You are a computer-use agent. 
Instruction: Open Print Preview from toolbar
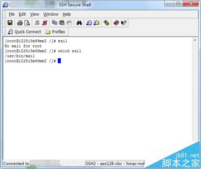pos(27,23)
